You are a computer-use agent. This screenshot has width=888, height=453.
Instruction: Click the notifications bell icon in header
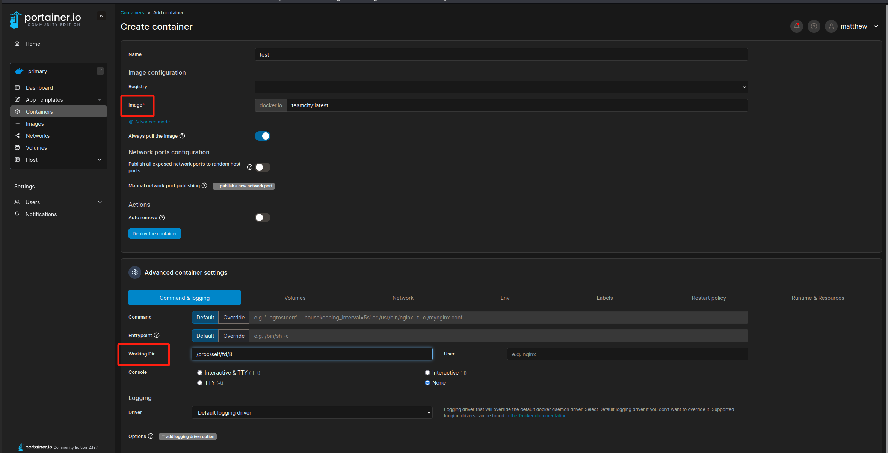click(796, 26)
